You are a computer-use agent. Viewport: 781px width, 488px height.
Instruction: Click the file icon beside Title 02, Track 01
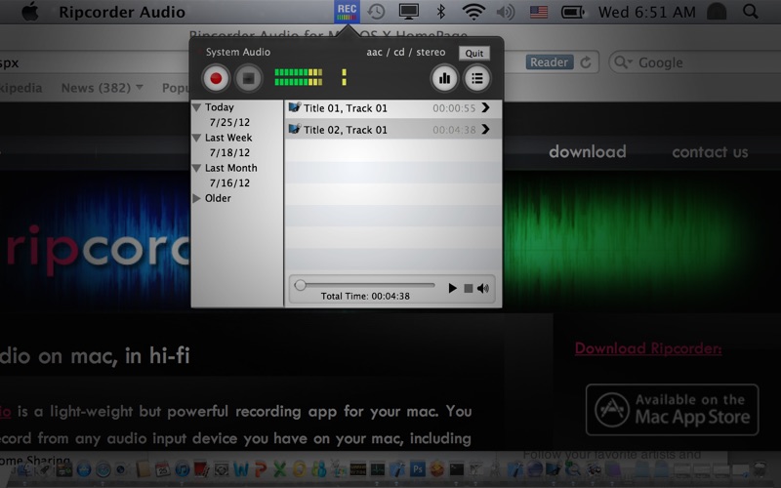tap(295, 129)
